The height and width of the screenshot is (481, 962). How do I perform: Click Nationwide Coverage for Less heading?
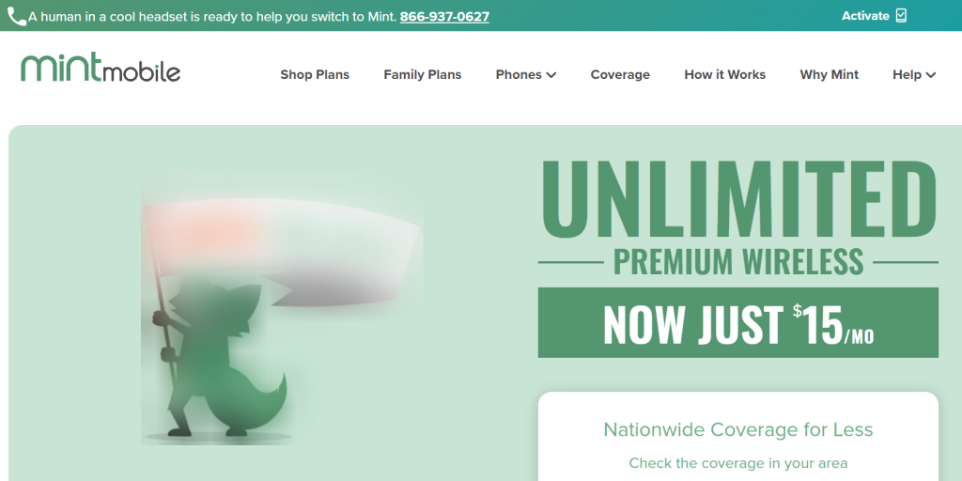[x=738, y=429]
